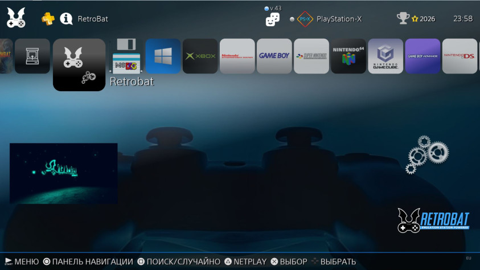The height and width of the screenshot is (270, 480).
Task: Select the Game Boy Advance tile
Action: [x=422, y=56]
